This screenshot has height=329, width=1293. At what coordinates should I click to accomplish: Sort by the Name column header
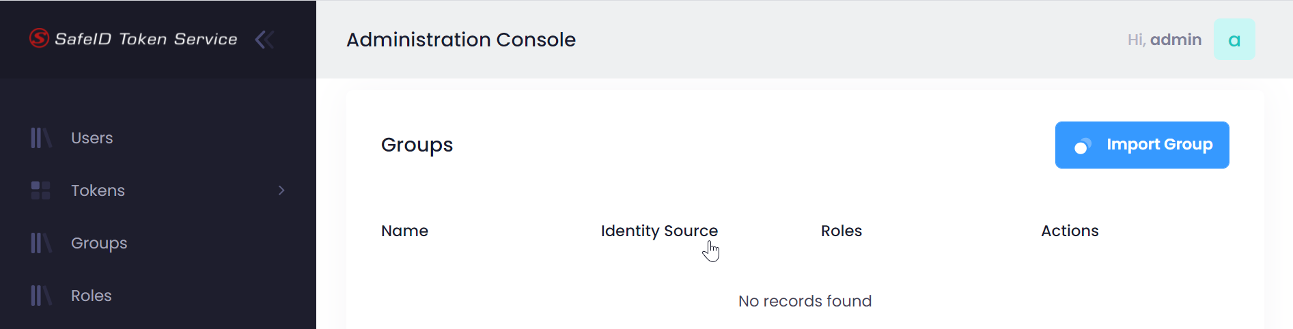pyautogui.click(x=404, y=231)
